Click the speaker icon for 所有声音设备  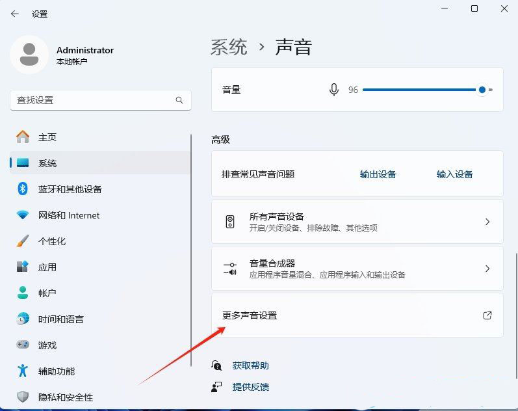point(230,222)
